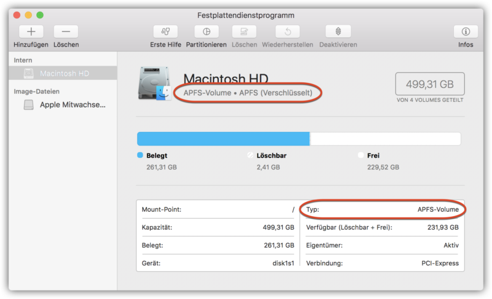Select Macintosh HD in sidebar
This screenshot has width=492, height=299.
(63, 73)
